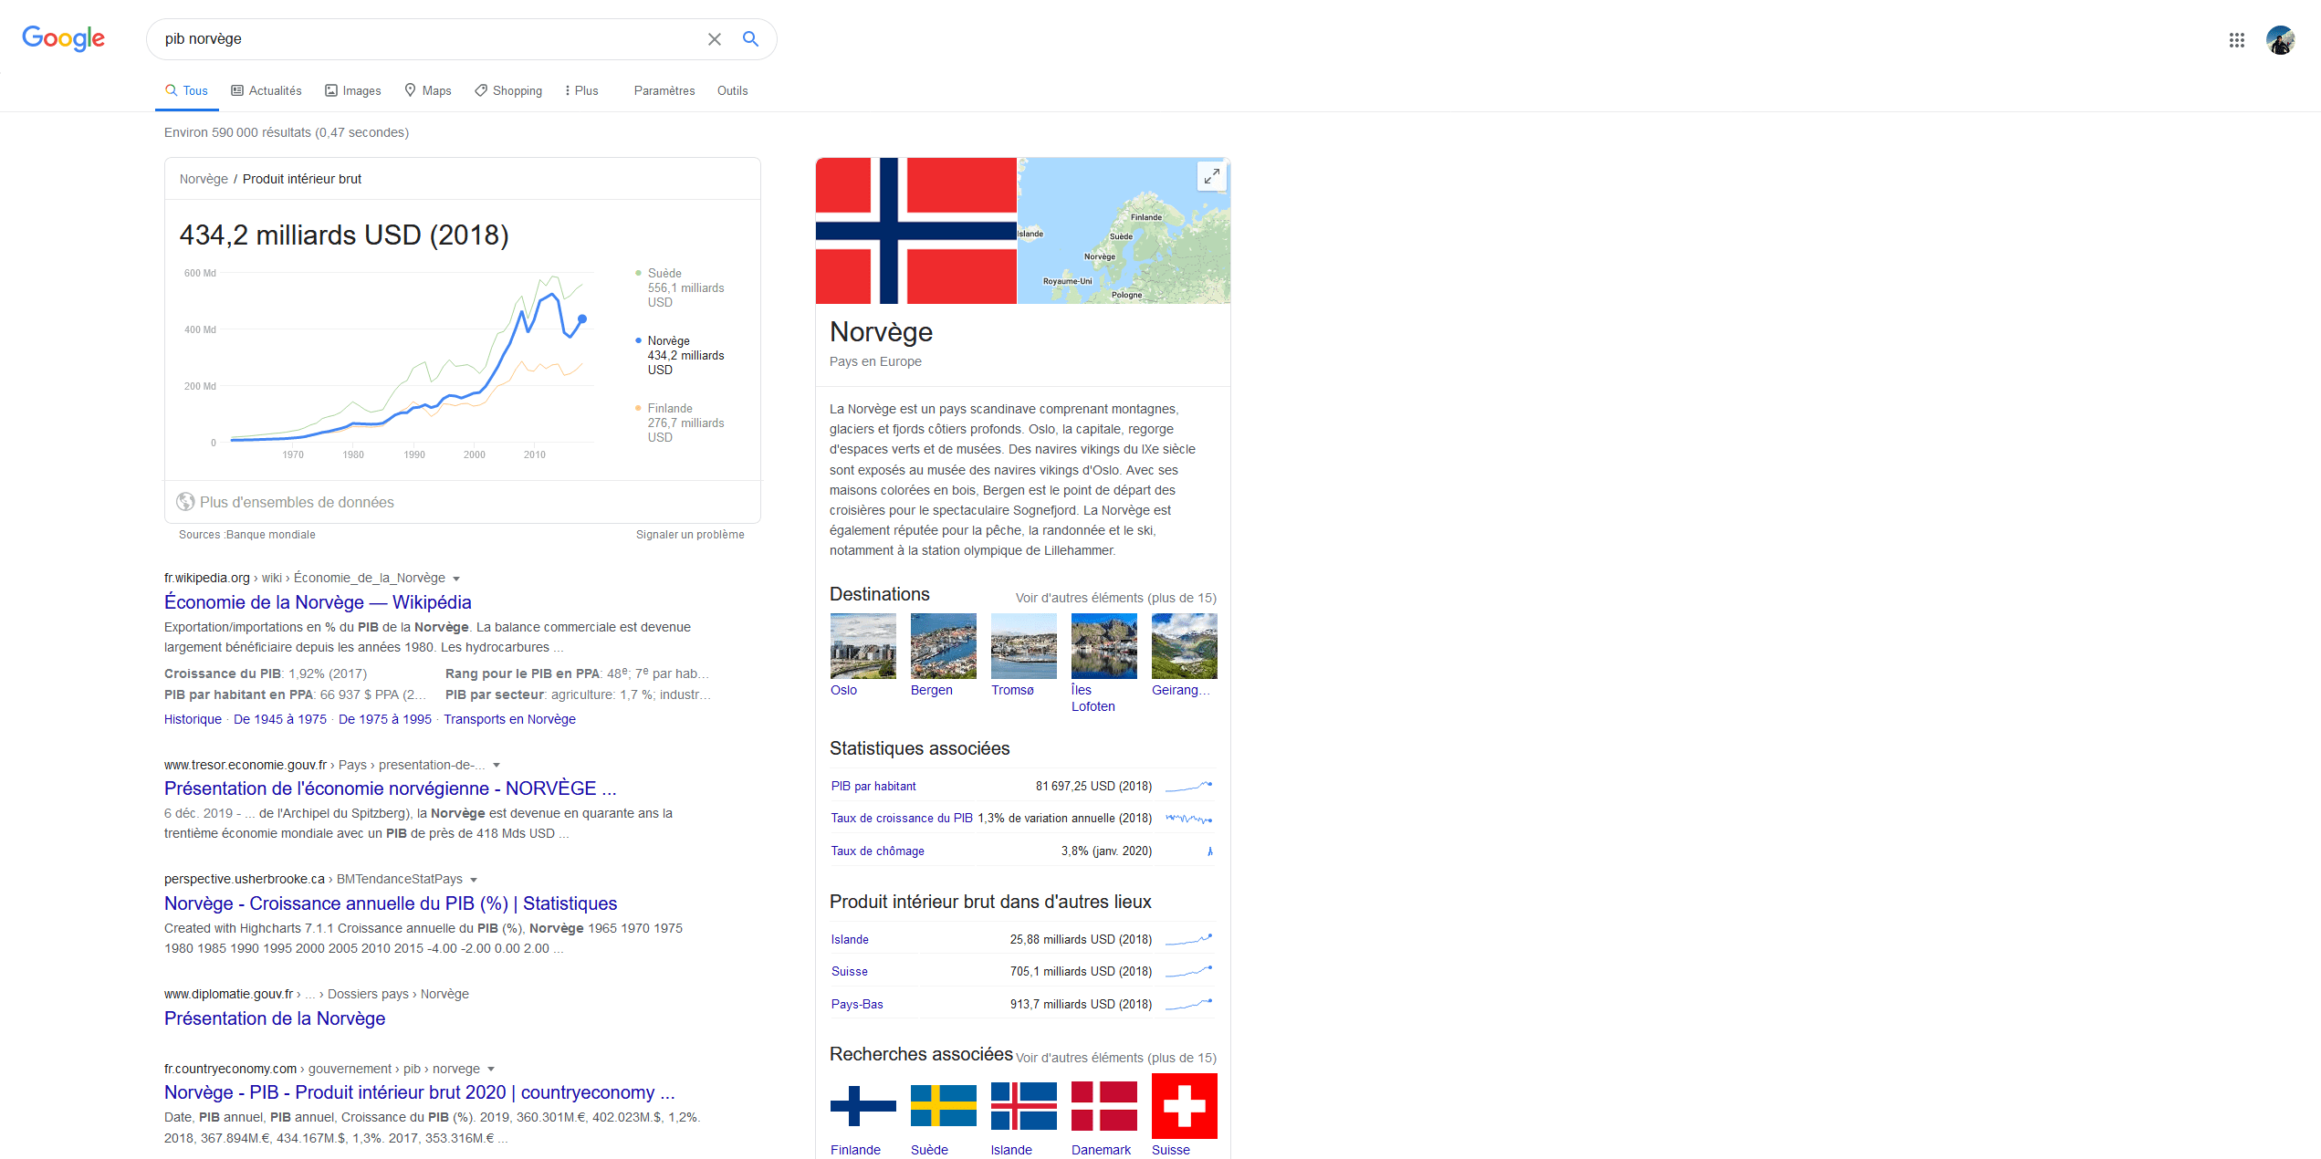This screenshot has height=1159, width=2321.
Task: Clear the search box with X icon
Action: pyautogui.click(x=715, y=39)
